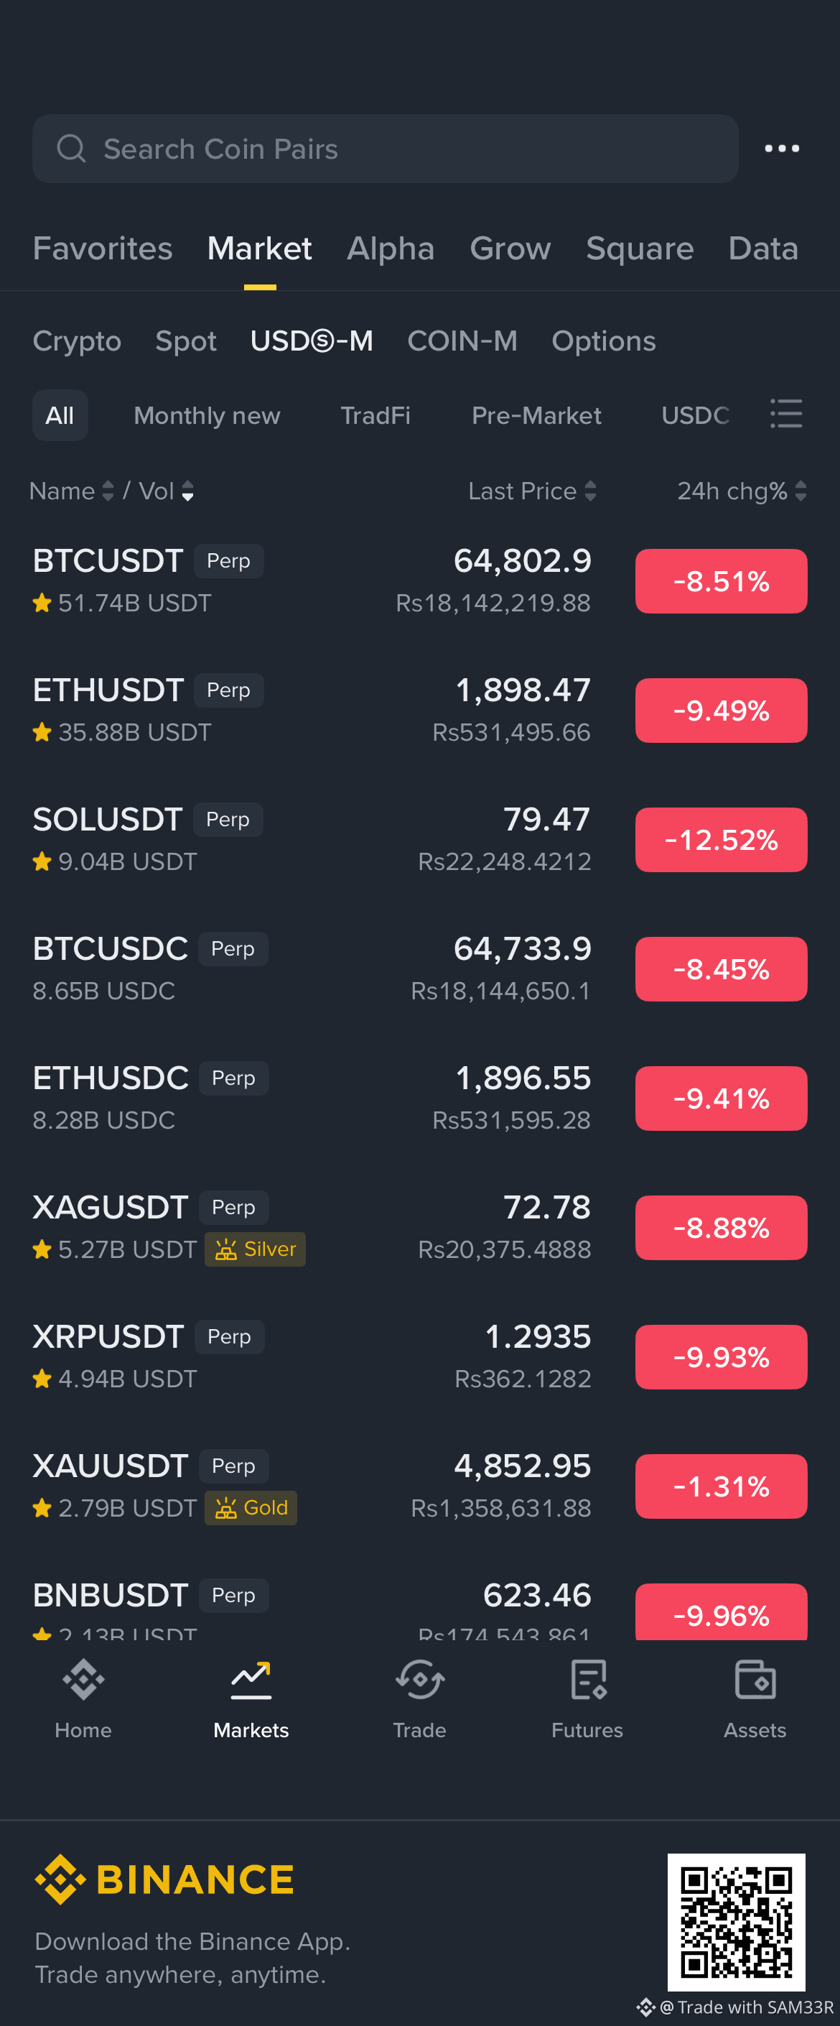Screen dimensions: 840x2026
Task: Toggle favorite star for ETHUSDT
Action: [42, 732]
